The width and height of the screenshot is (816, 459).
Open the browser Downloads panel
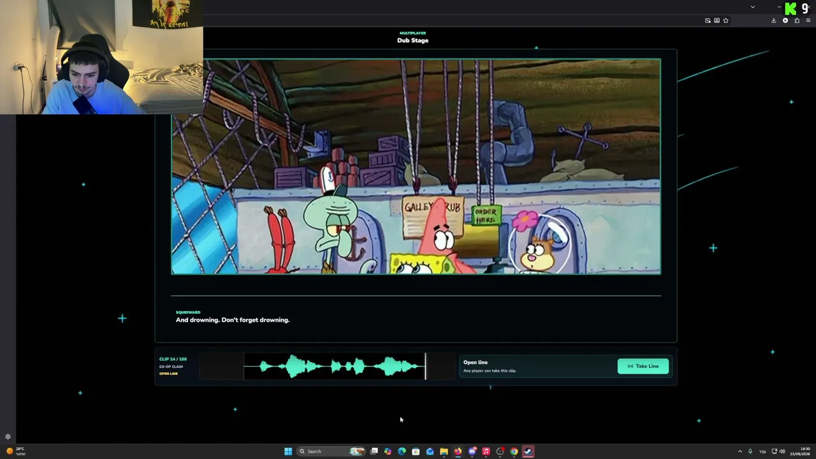774,20
